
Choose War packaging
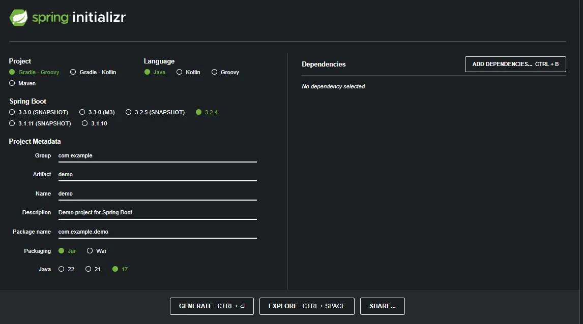[x=97, y=251]
